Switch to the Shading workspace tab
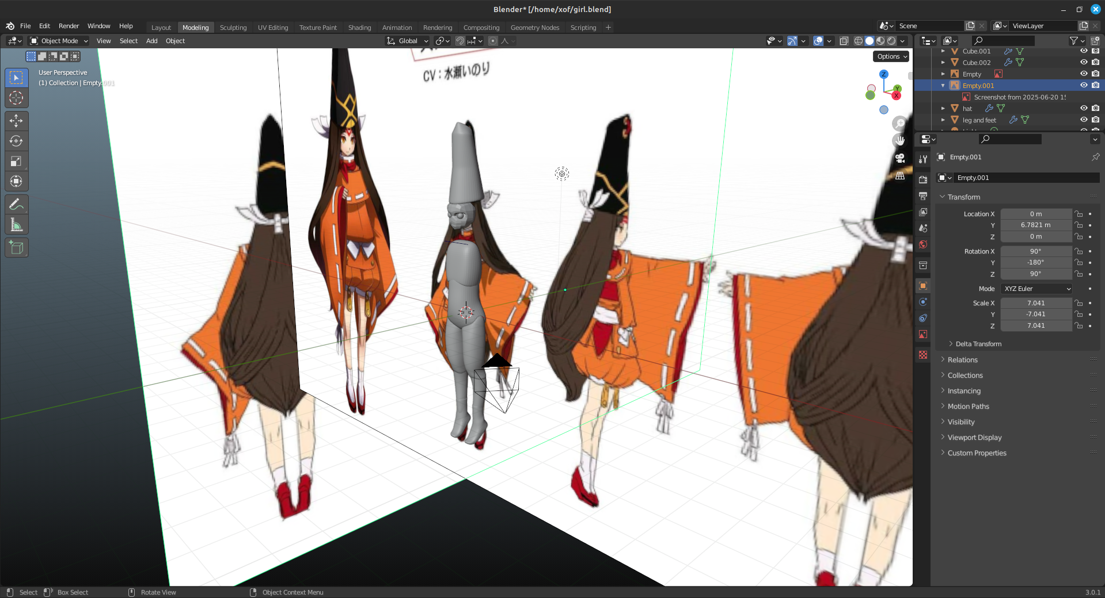 tap(359, 28)
